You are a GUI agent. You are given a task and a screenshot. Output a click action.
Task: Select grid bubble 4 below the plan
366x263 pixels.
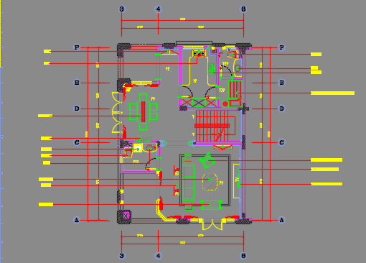coord(158,256)
